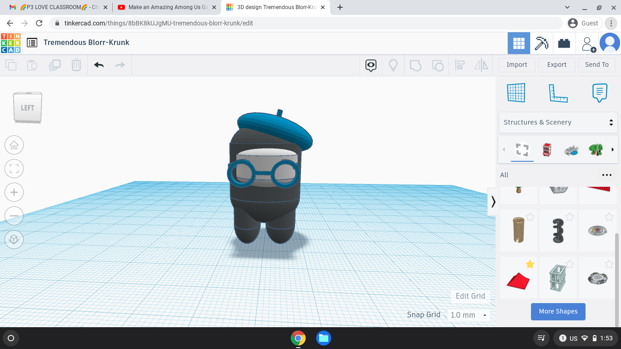The width and height of the screenshot is (621, 349).
Task: Switch to Blocks (pickaxe) view
Action: coord(541,43)
